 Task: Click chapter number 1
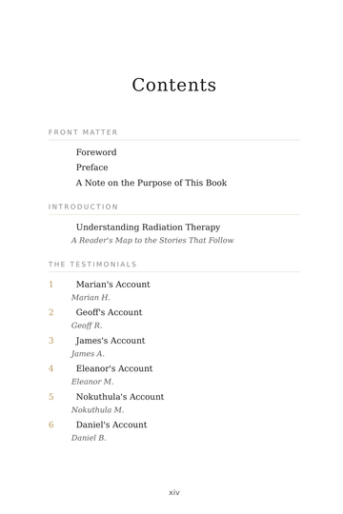coord(50,285)
